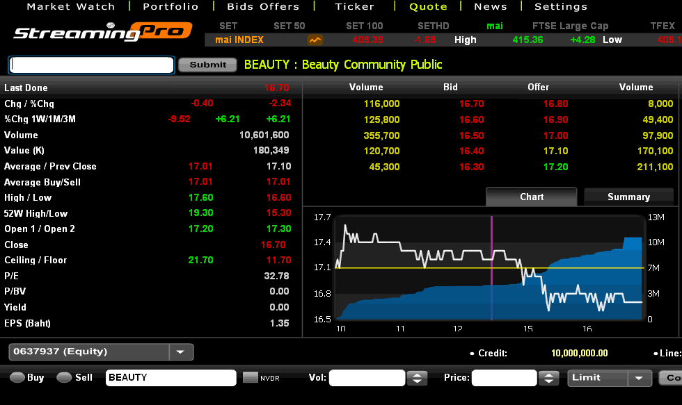
Task: Open the 0637937 (Equity) account dropdown
Action: click(101, 352)
